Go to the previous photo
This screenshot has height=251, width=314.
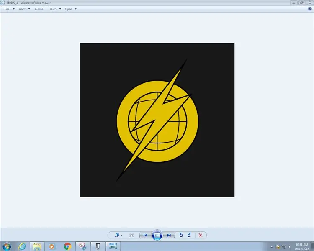145,235
